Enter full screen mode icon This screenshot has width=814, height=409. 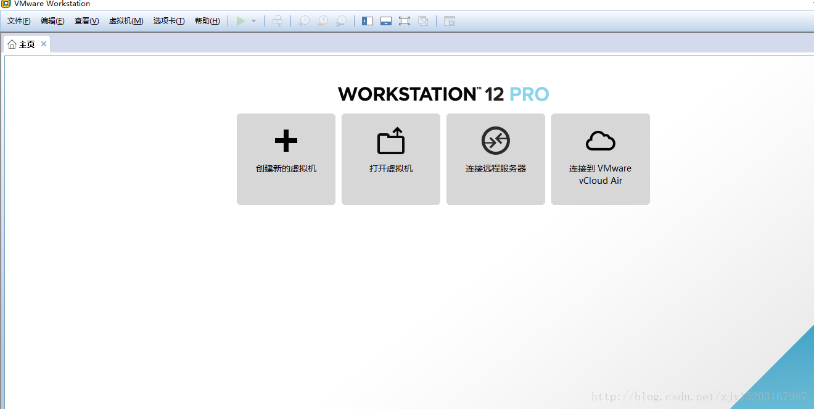click(x=405, y=21)
